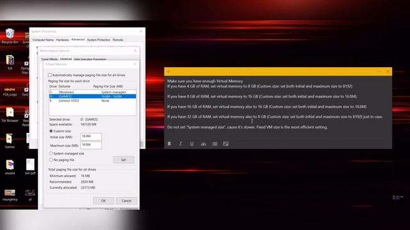
Task: Toggle bold formatting in the sticky note
Action: pos(169,144)
